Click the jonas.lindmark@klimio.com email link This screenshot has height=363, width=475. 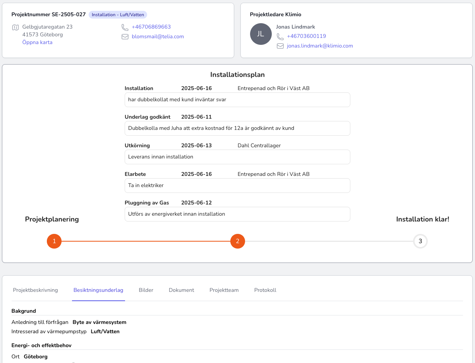point(320,46)
